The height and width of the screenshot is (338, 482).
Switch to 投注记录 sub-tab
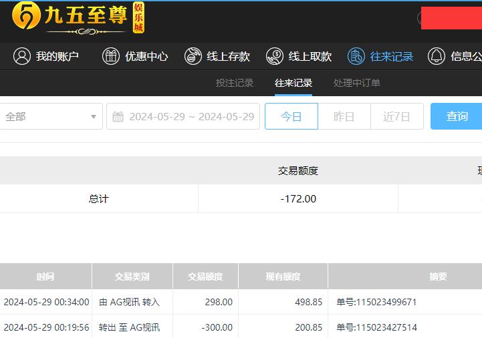coord(235,83)
